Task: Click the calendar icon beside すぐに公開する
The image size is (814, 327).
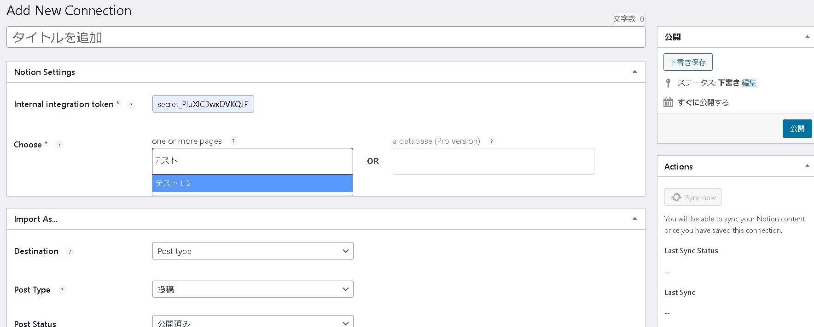Action: [x=668, y=102]
